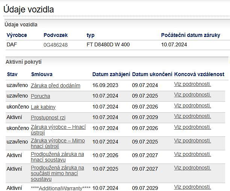
Task: Click Viz podrobnosti in Záruka před dodáním row
Action: click(192, 84)
